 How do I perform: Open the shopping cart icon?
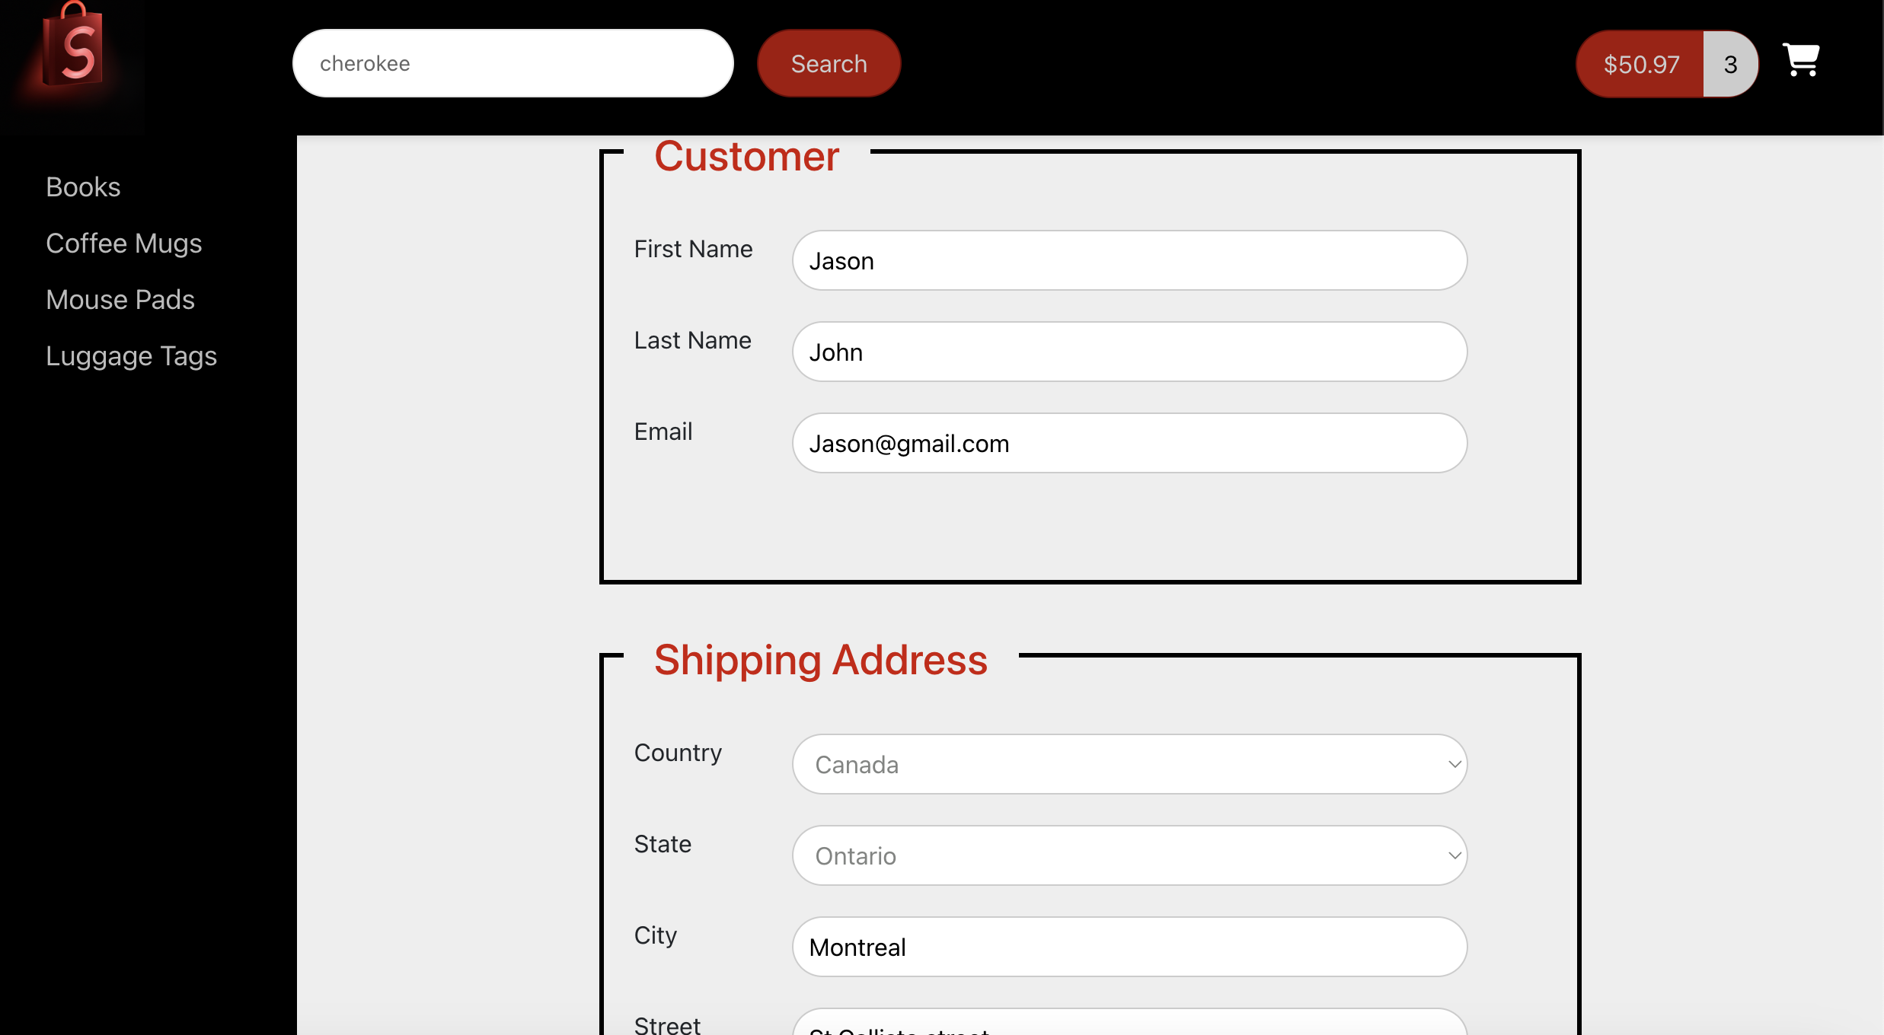click(x=1801, y=61)
